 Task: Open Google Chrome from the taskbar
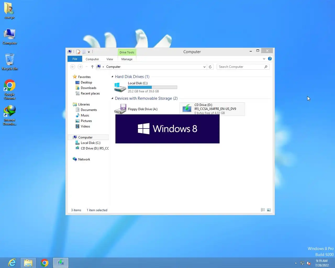44,263
